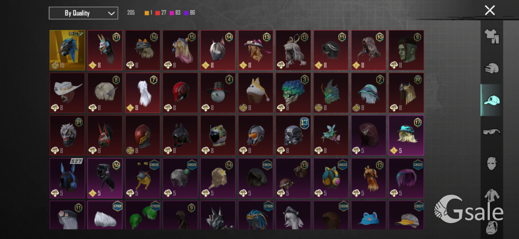Select the helmet category in the sidebar
This screenshot has height=239, width=519.
click(491, 68)
